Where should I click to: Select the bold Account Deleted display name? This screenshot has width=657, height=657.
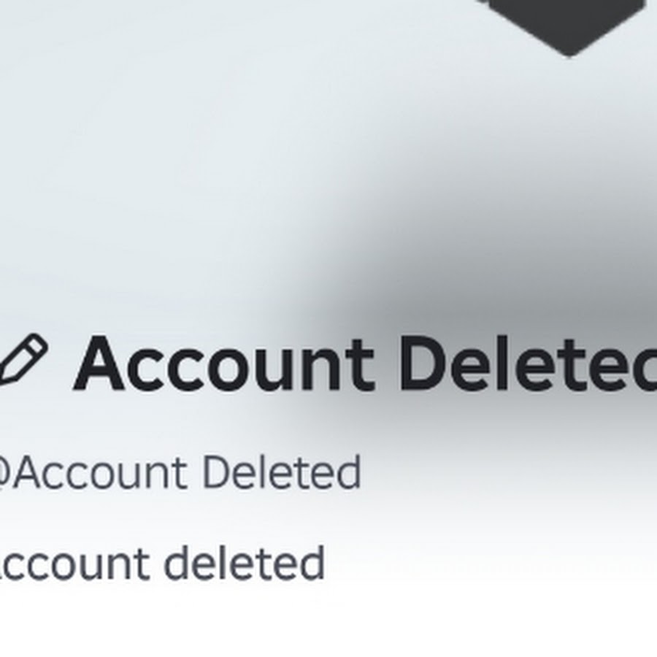(364, 364)
